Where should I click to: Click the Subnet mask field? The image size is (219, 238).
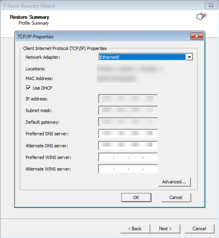128,110
